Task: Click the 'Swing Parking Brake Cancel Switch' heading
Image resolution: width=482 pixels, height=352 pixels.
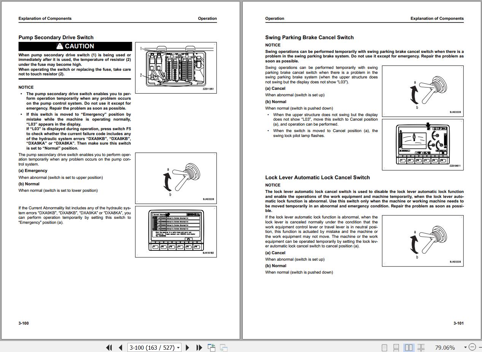Action: [x=309, y=37]
